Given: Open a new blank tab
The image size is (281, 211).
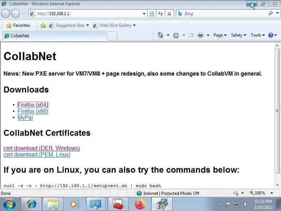Looking at the screenshot, I should [x=112, y=36].
